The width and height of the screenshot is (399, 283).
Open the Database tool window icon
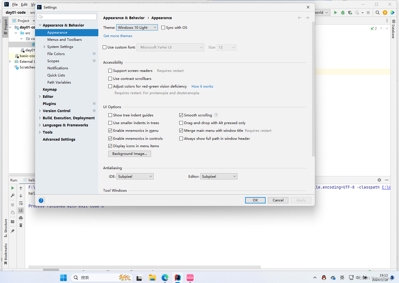point(394,21)
